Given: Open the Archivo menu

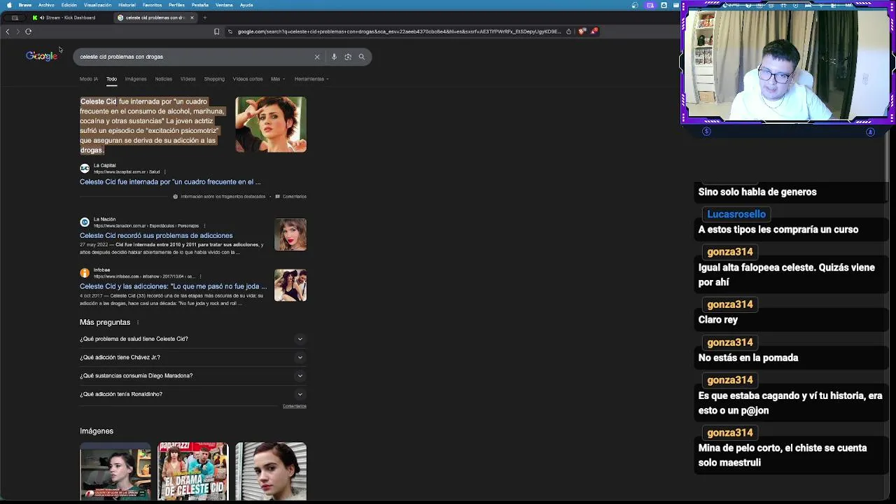Looking at the screenshot, I should (46, 5).
